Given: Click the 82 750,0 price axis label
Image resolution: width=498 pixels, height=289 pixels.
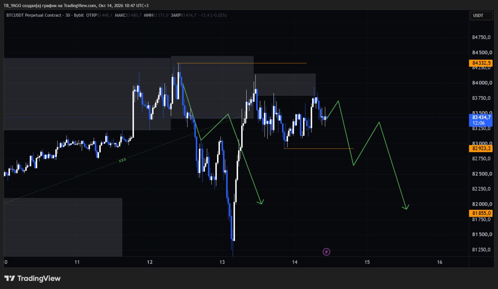Looking at the screenshot, I should (x=481, y=159).
